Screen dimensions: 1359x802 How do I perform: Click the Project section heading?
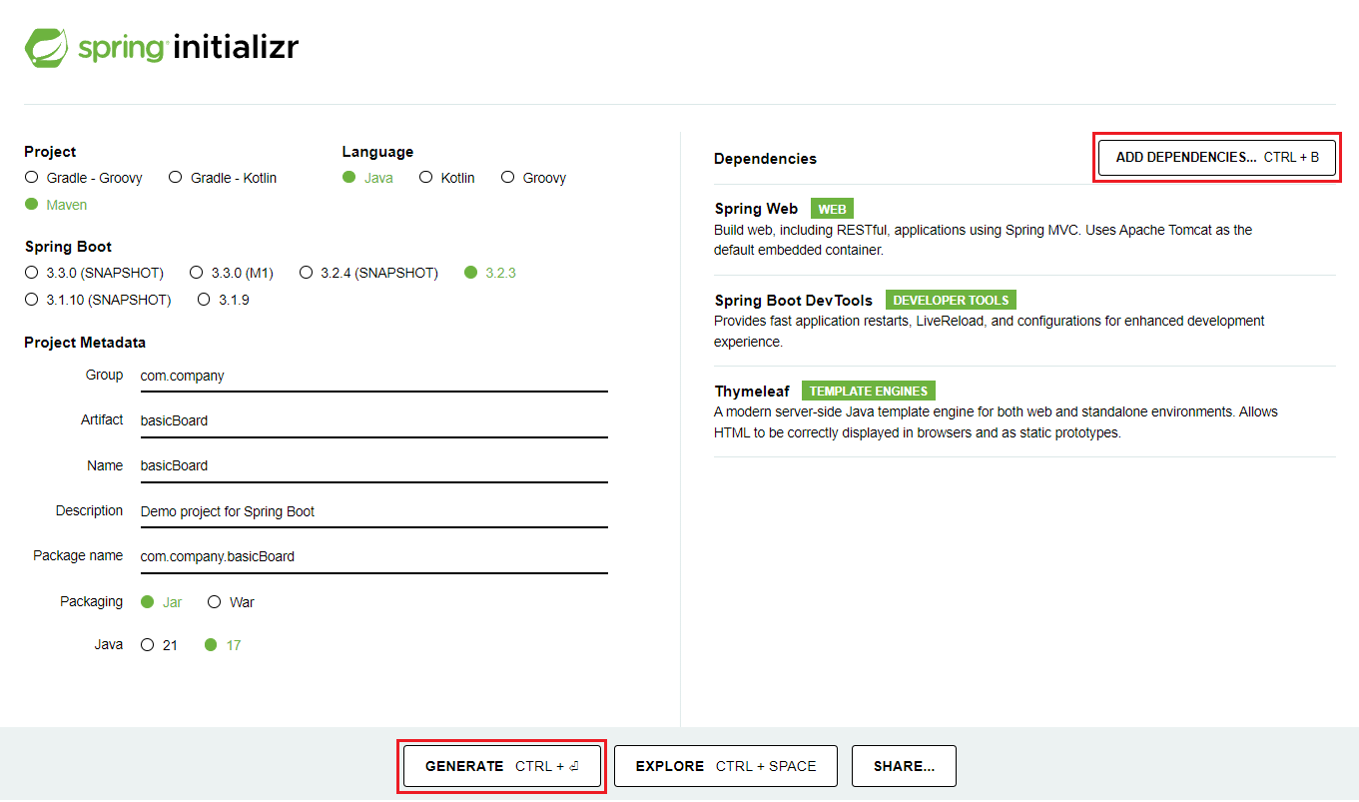click(50, 152)
